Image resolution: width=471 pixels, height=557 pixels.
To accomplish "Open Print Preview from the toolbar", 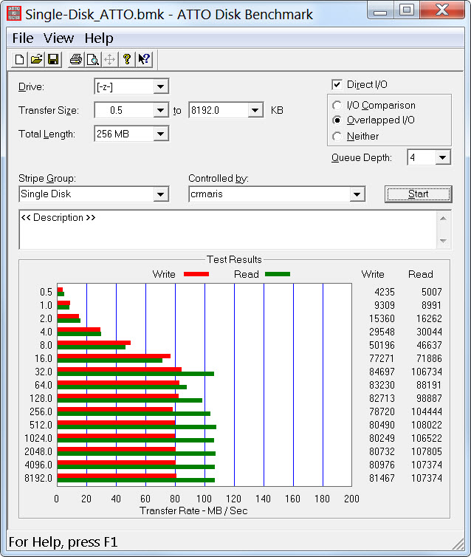I will (x=92, y=60).
